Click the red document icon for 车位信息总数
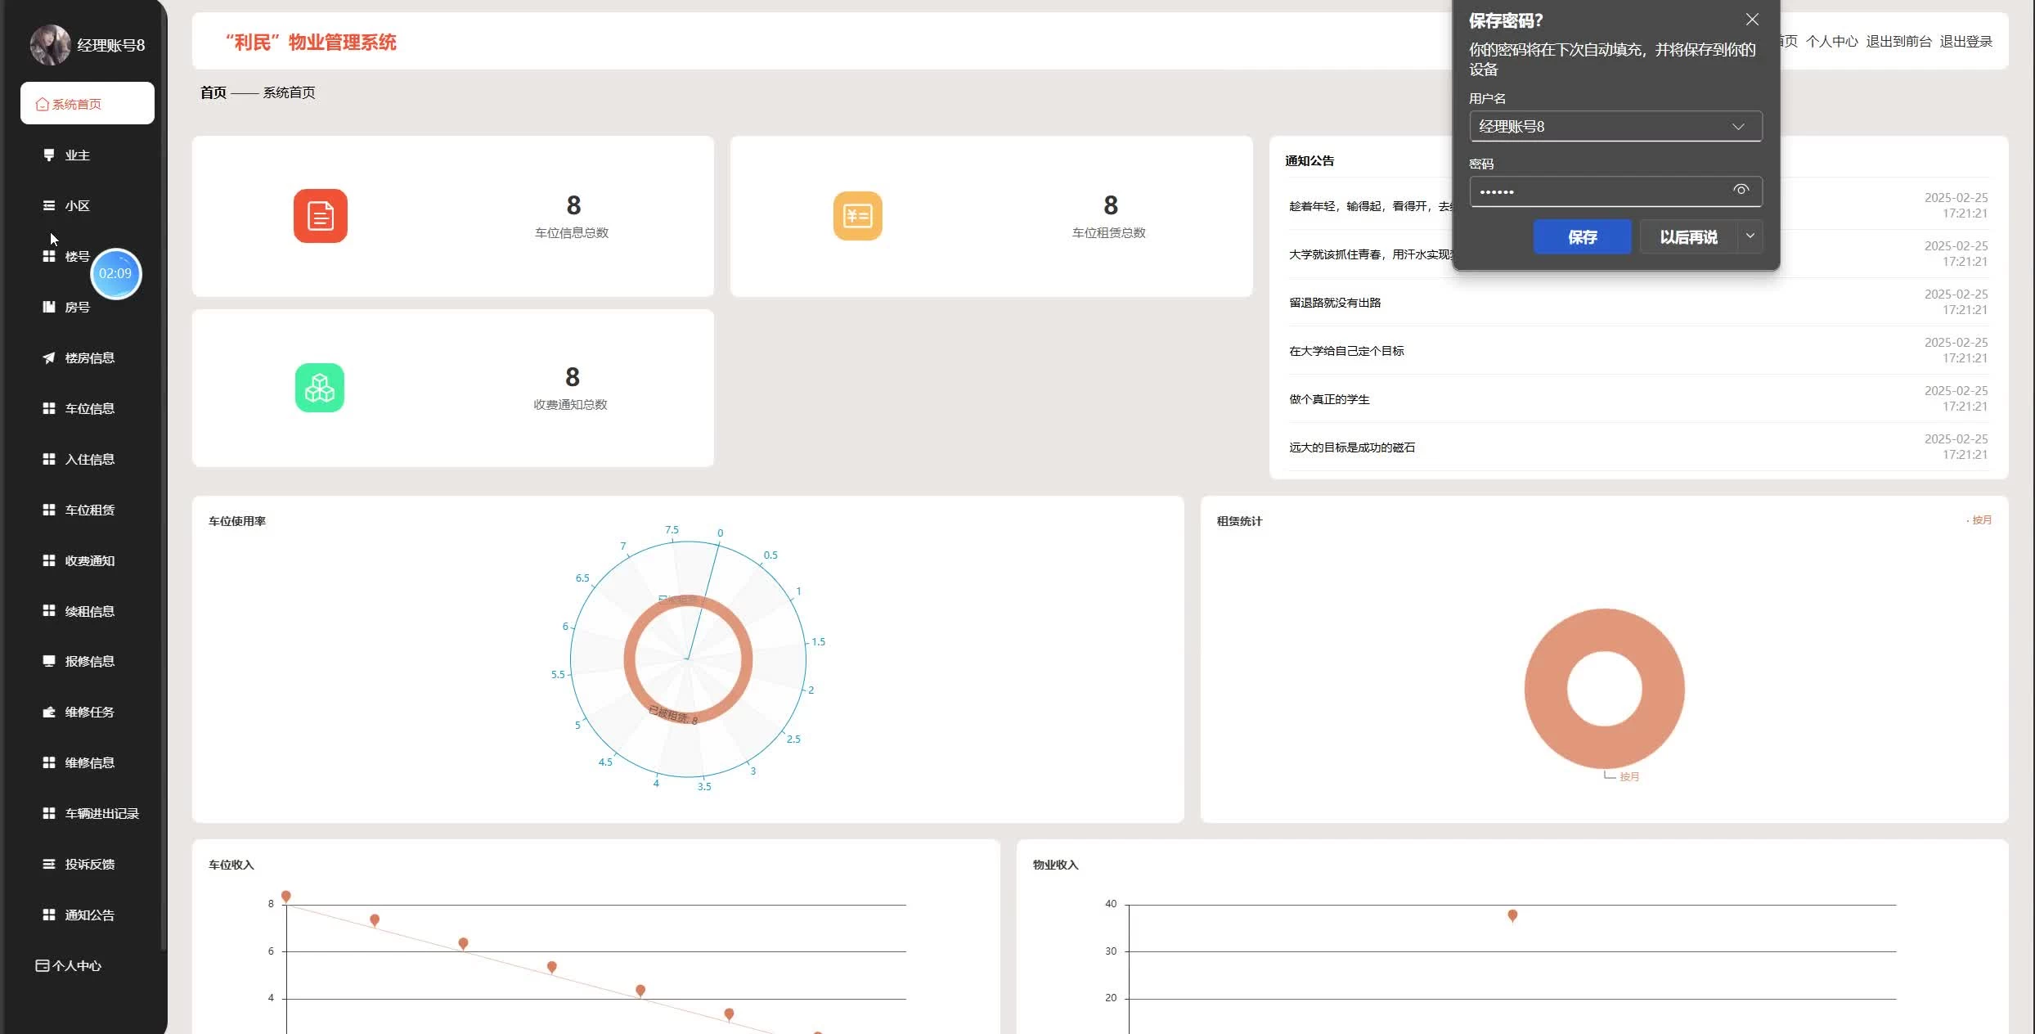 (x=321, y=216)
